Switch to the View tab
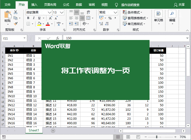This screenshot has height=140, width=191. (104, 5)
